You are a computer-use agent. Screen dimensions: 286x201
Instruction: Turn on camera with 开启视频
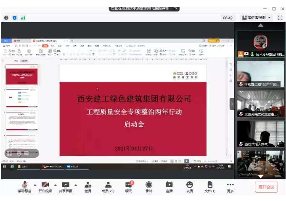coord(45,187)
